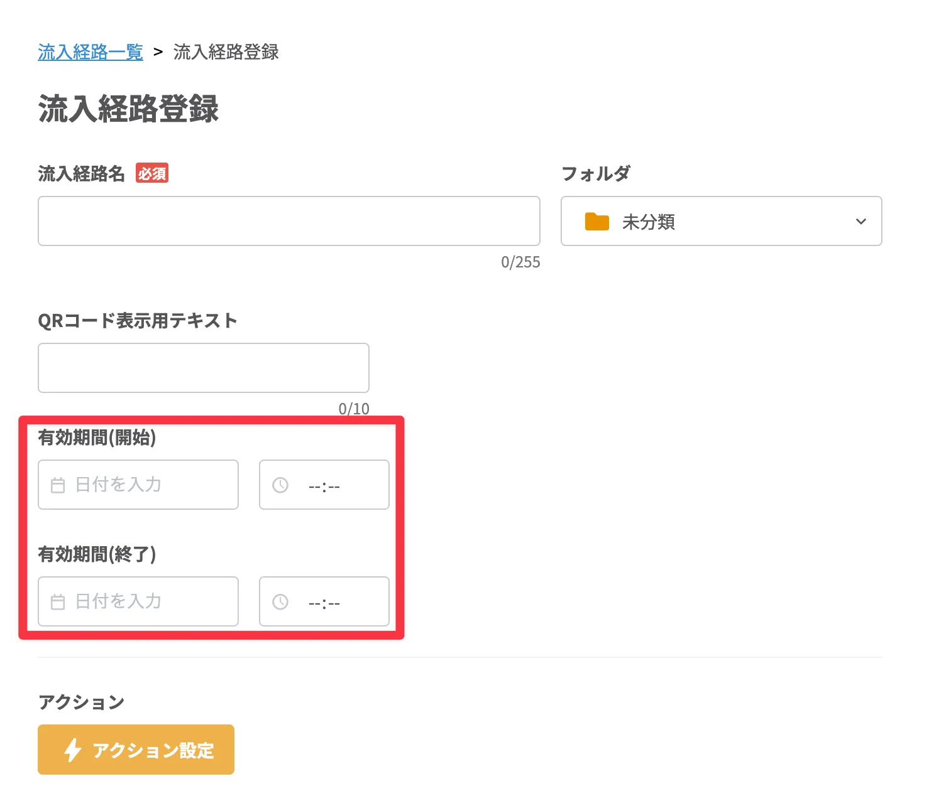Click the 必須 required badge
Image resolution: width=934 pixels, height=791 pixels.
click(x=151, y=173)
